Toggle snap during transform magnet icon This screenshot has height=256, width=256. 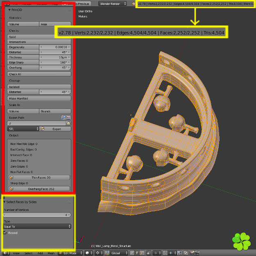165,253
